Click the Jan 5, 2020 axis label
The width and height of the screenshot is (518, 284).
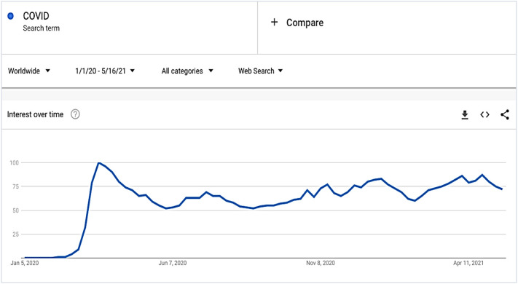pos(25,263)
